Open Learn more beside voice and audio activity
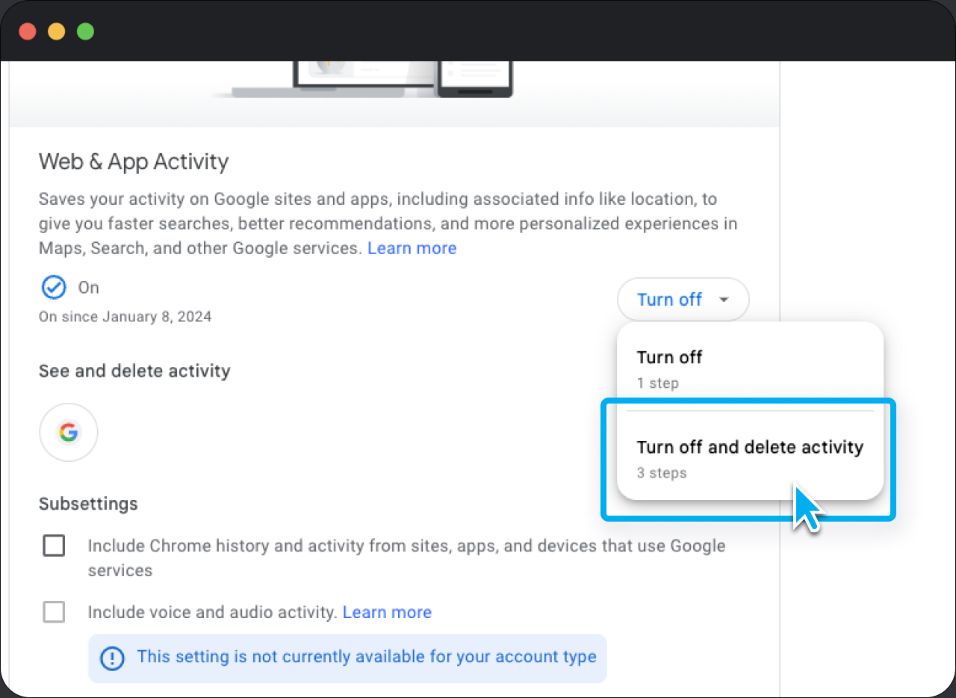956x698 pixels. (x=387, y=611)
